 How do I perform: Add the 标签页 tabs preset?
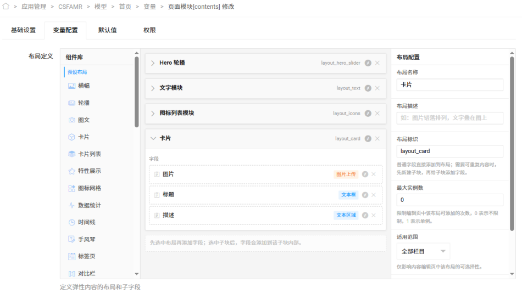[82, 256]
